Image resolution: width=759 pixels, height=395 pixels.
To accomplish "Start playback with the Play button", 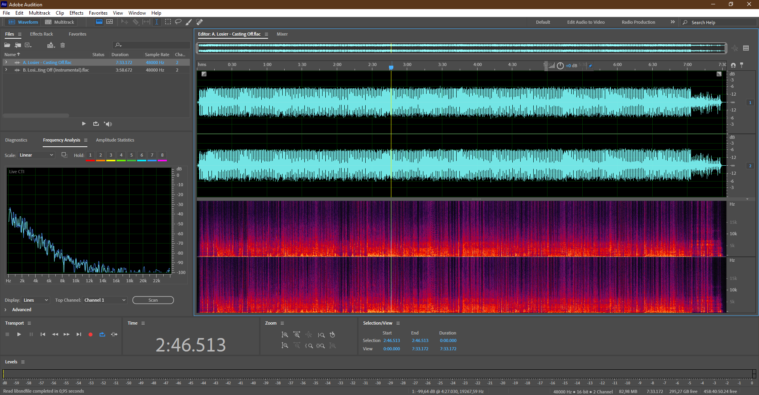I will [x=19, y=335].
